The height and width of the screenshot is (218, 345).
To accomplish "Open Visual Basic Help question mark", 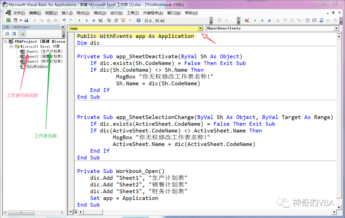I will 138,20.
